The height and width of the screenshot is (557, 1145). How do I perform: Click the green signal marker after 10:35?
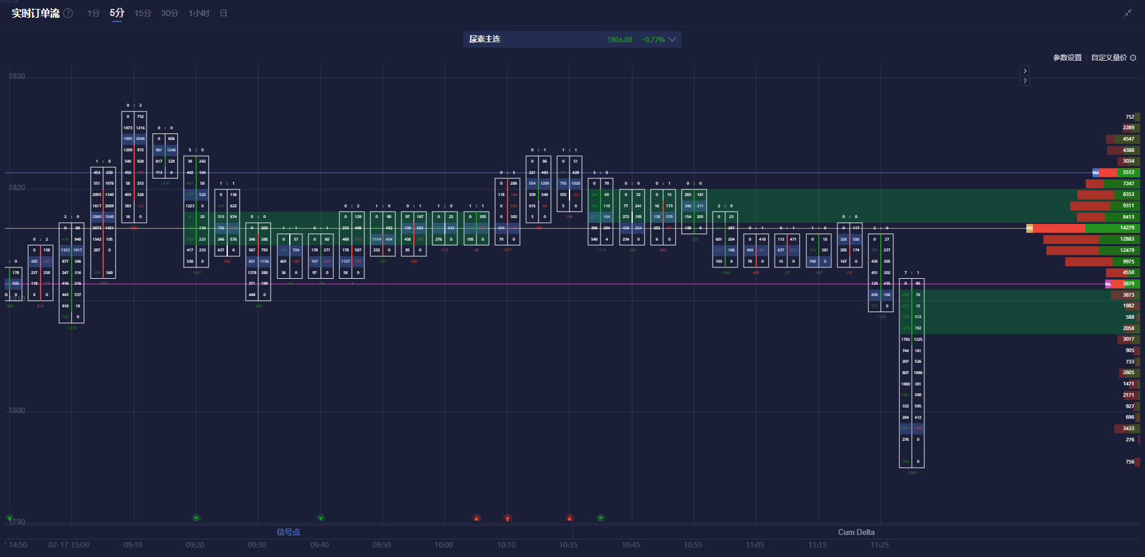601,518
